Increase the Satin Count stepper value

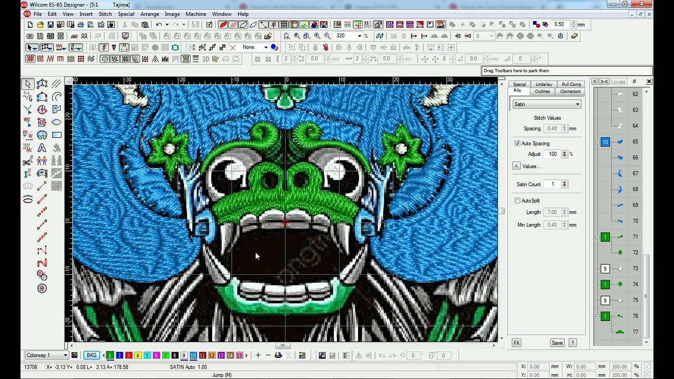click(564, 183)
